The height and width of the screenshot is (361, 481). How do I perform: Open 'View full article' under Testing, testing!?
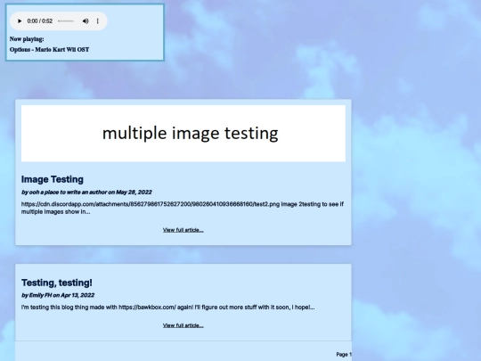coord(183,325)
